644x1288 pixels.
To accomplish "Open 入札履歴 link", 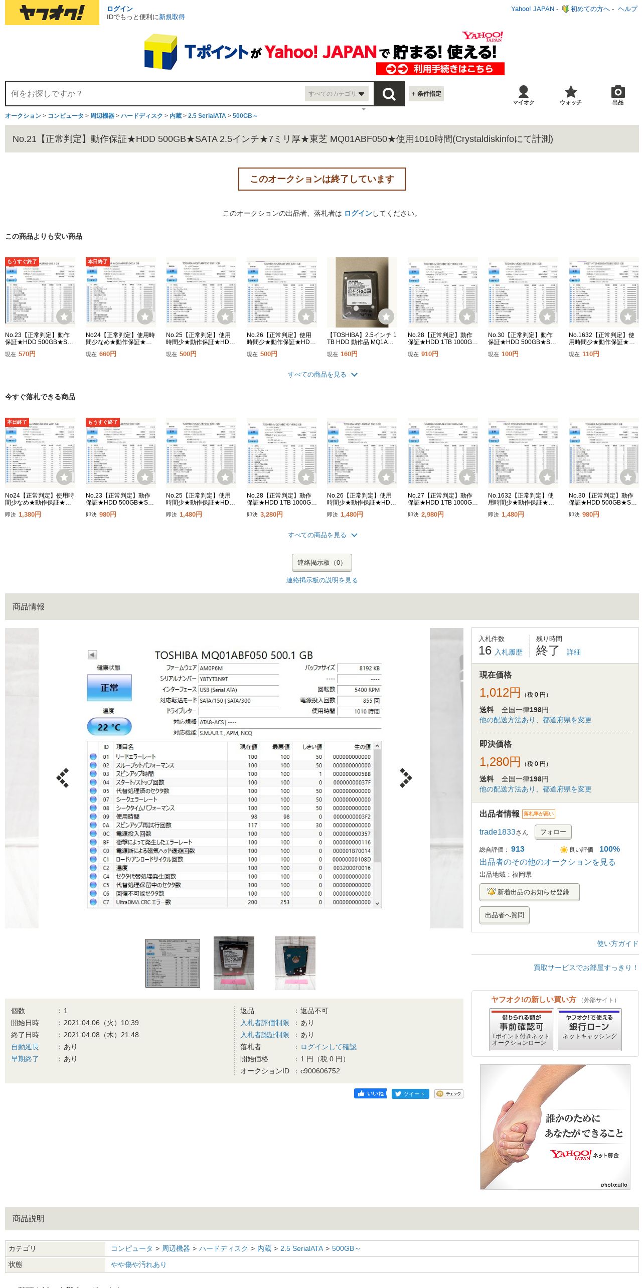I will [509, 652].
